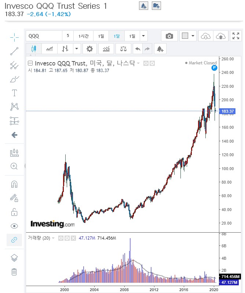This screenshot has height=293, width=245.
Task: Click the redo arrow
Action: [x=147, y=49]
